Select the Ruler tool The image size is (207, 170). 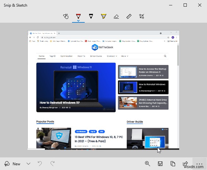pos(129,16)
